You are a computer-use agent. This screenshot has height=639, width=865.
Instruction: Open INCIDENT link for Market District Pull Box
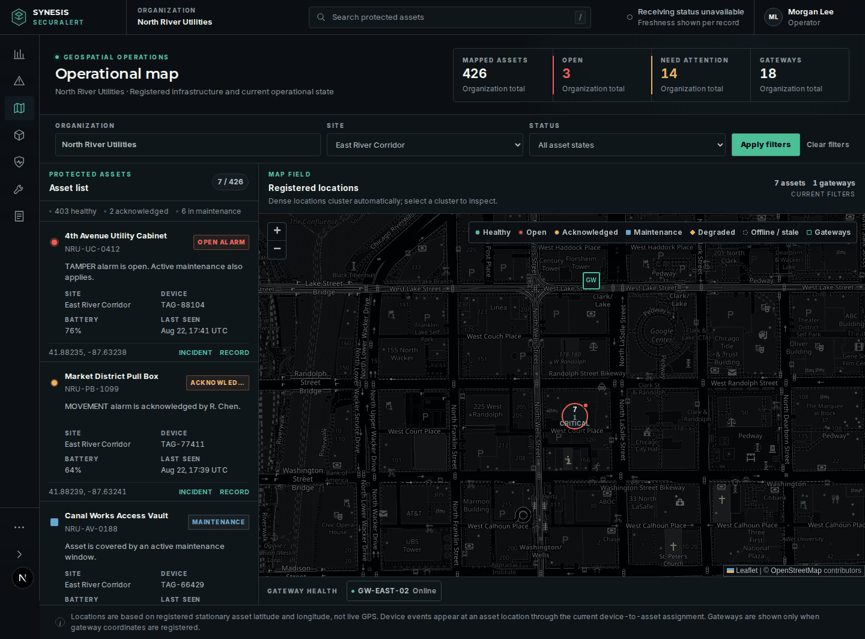(195, 492)
